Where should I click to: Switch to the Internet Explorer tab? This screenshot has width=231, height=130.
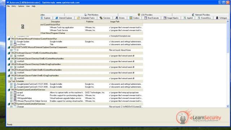[64, 18]
